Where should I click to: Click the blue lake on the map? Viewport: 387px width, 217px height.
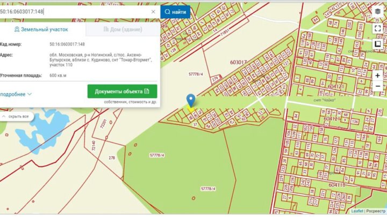coord(31,133)
